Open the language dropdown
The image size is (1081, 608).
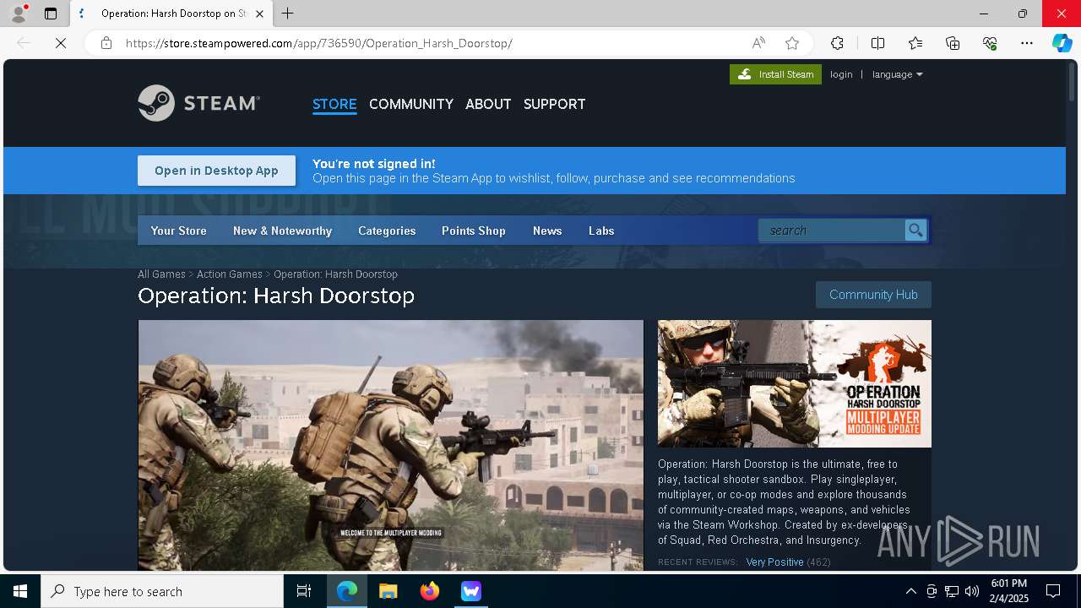pyautogui.click(x=897, y=74)
